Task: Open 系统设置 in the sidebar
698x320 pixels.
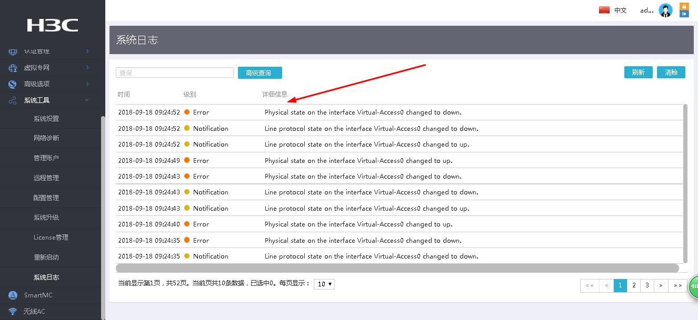Action: coord(46,119)
